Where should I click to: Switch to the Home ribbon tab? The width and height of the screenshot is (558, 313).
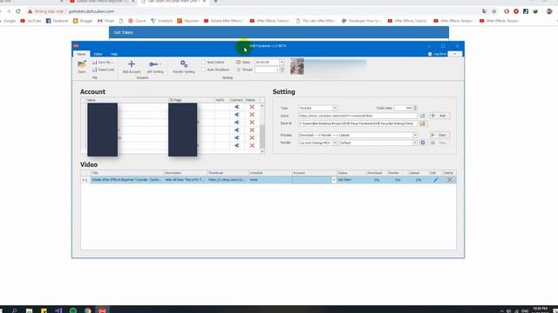tap(81, 54)
